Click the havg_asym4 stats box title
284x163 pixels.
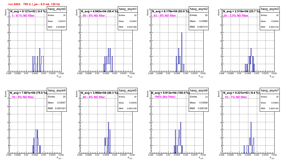click(x=57, y=90)
